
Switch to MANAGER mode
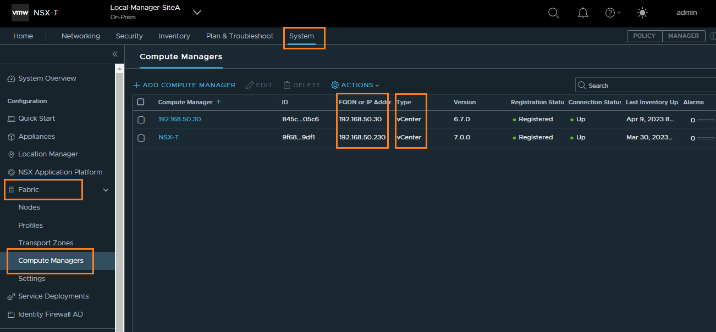(684, 36)
